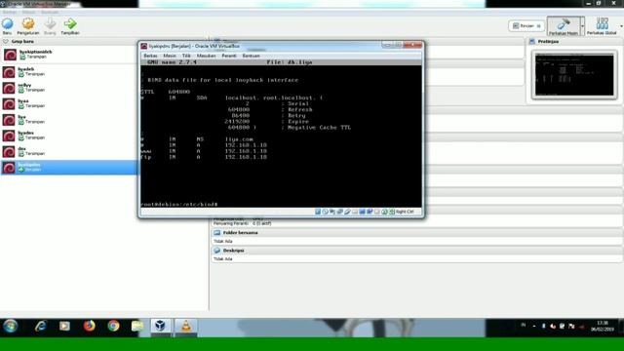Click the Baru (new VM) toolbar icon
The height and width of the screenshot is (351, 624).
[8, 24]
